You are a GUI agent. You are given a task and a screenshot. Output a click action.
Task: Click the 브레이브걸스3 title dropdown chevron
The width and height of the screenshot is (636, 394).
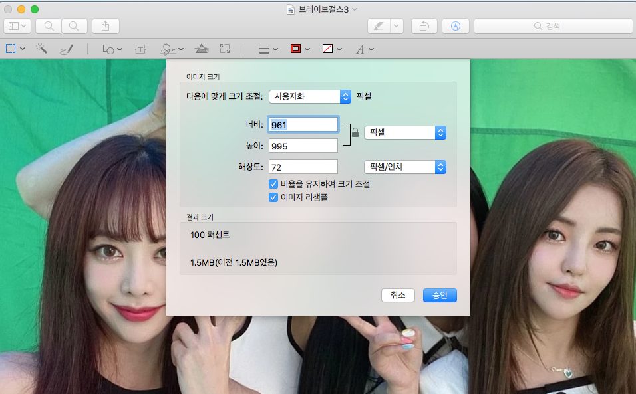[355, 9]
